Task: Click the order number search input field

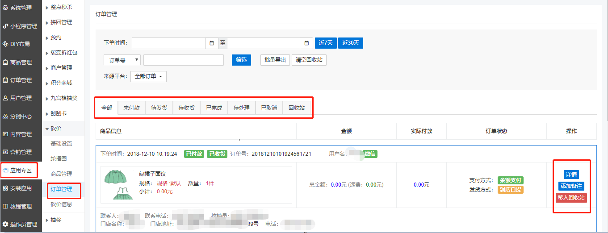Action: coord(183,60)
